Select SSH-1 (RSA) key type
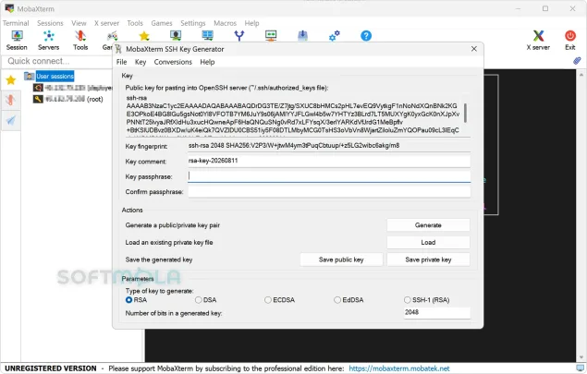This screenshot has height=374, width=587. 407,300
